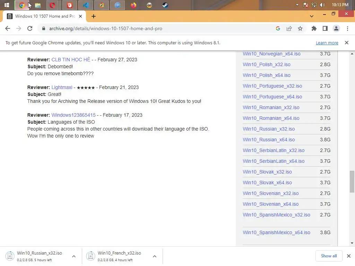Dismiss the Chrome update notice
Viewport: 355px width, 266px height.
point(347,43)
